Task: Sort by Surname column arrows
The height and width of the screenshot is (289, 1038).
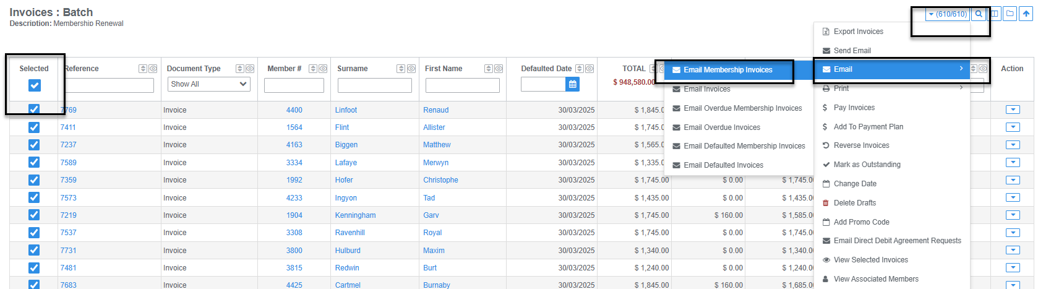Action: [401, 69]
